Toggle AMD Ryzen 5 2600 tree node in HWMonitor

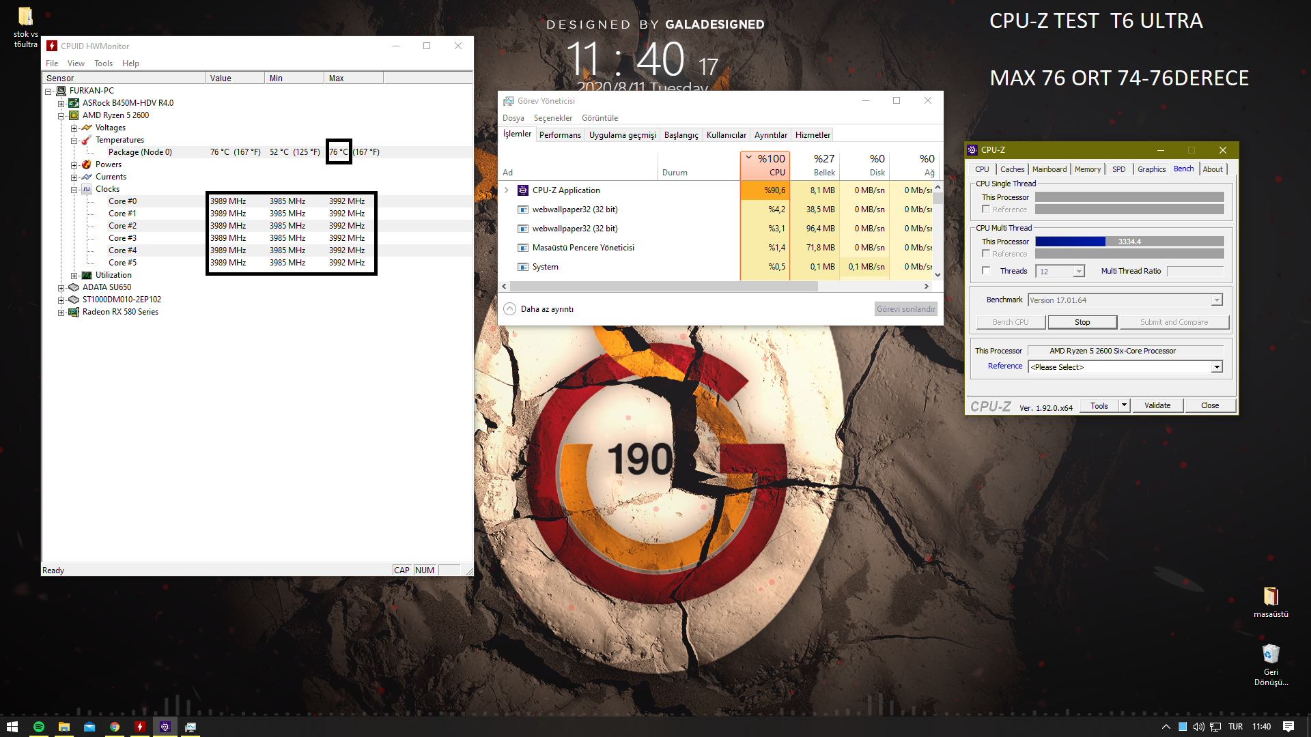tap(62, 114)
